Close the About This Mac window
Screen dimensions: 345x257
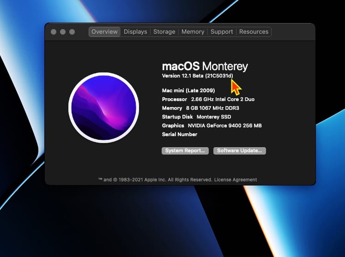coord(54,32)
